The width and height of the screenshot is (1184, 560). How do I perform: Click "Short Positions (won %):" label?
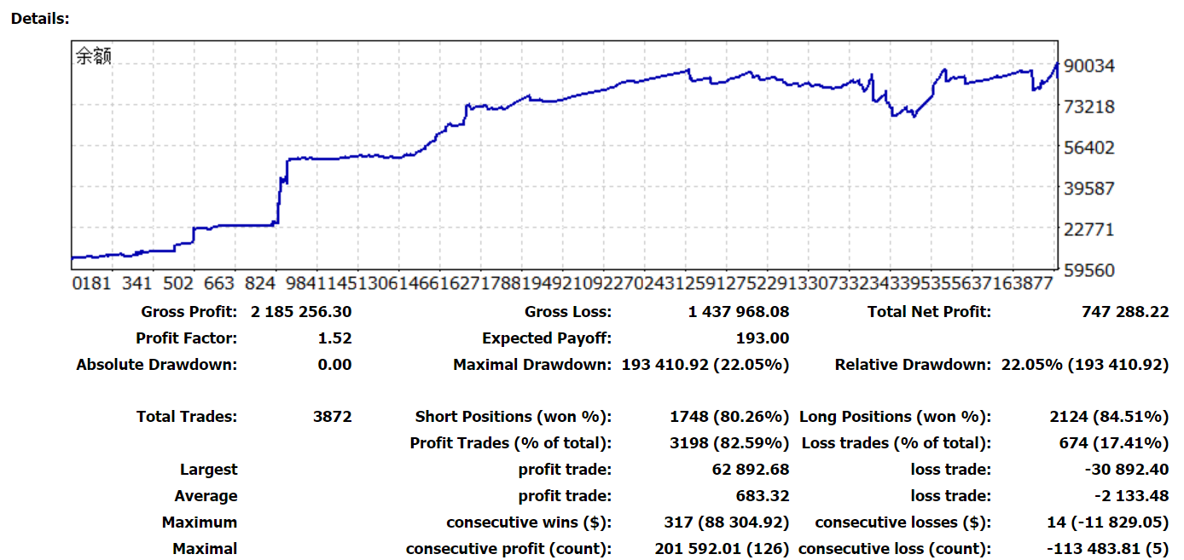(x=514, y=417)
